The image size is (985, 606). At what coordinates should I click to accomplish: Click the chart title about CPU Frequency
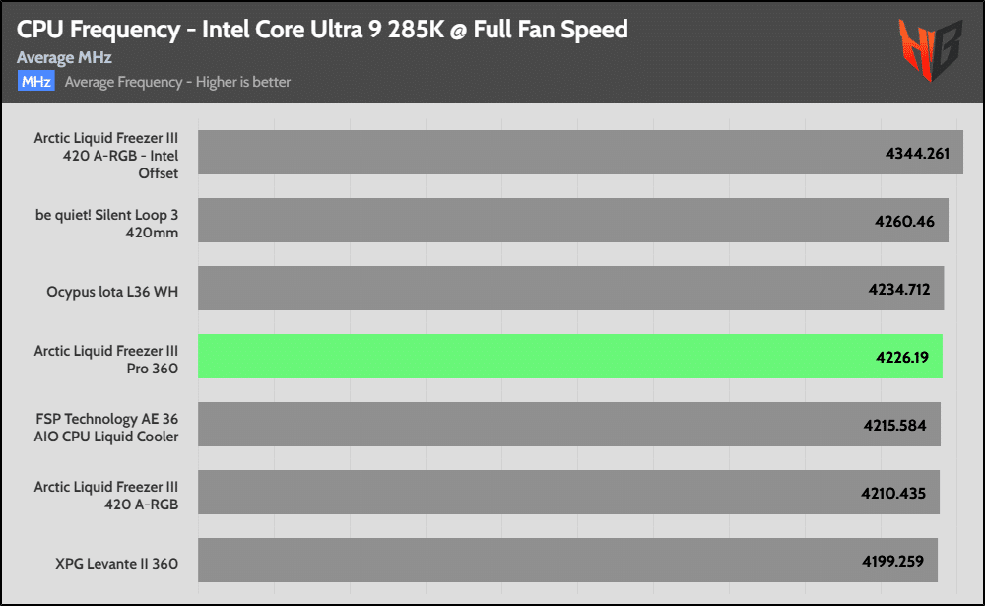point(322,30)
